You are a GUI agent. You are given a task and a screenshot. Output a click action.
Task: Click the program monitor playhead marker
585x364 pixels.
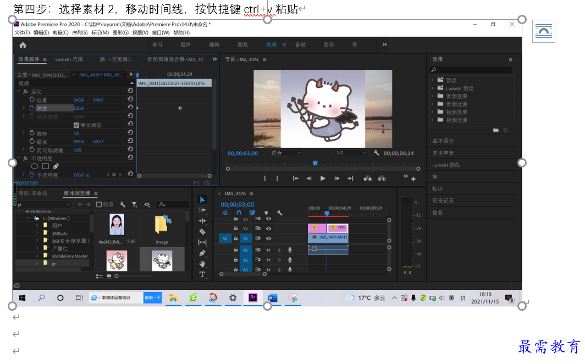315,163
